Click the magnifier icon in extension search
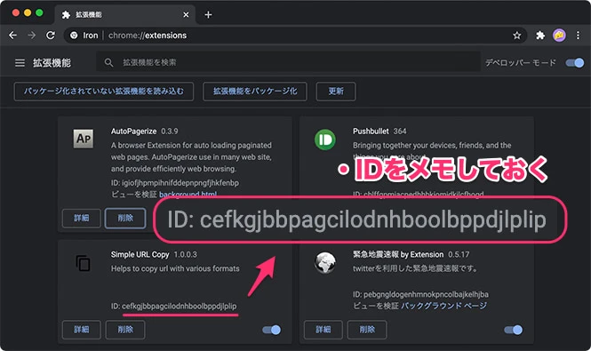Image resolution: width=591 pixels, height=351 pixels. pyautogui.click(x=108, y=62)
